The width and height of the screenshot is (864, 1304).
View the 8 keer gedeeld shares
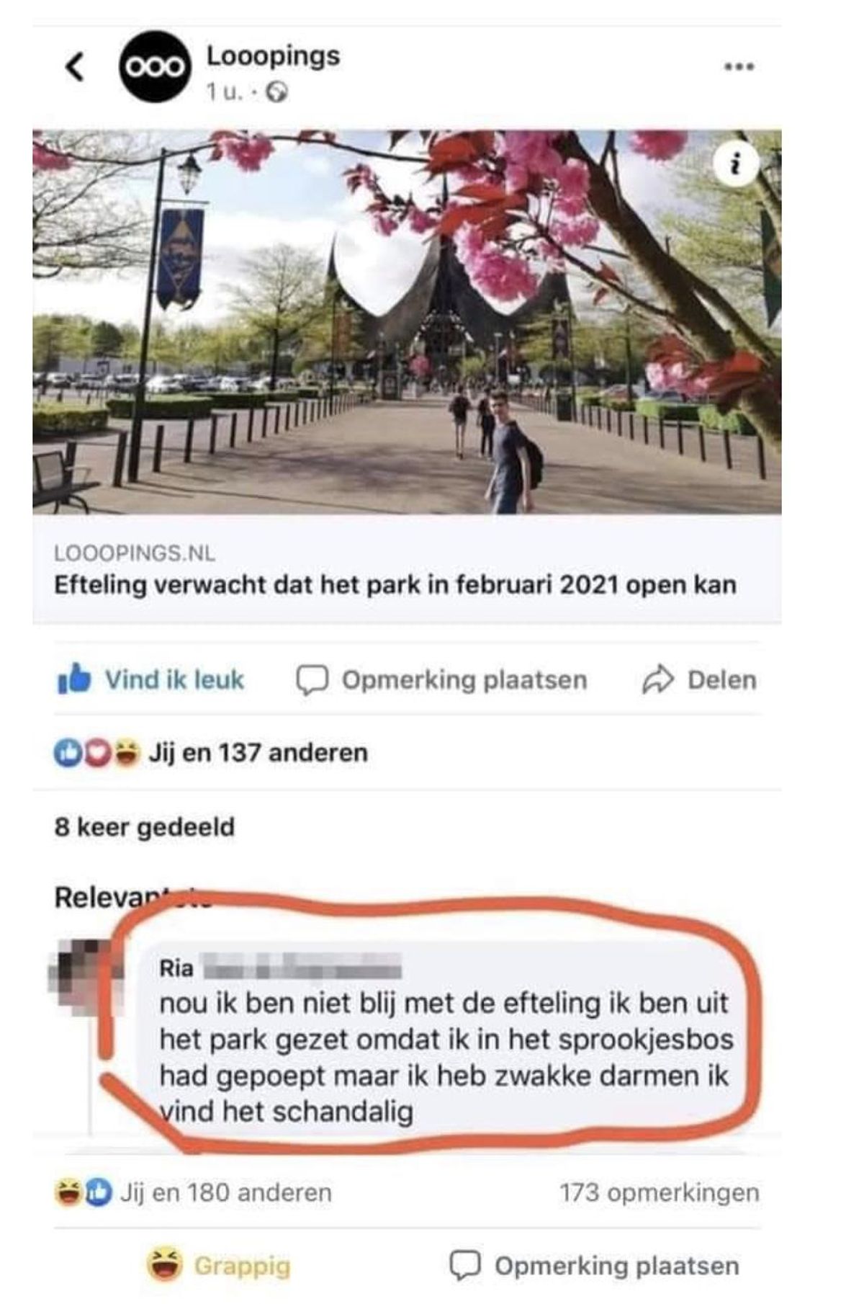pos(145,826)
